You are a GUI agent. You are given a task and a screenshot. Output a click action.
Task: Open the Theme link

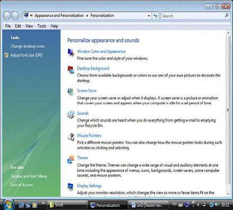[83, 158]
